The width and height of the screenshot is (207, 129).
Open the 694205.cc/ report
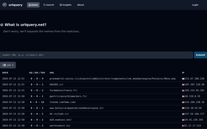tap(57, 85)
